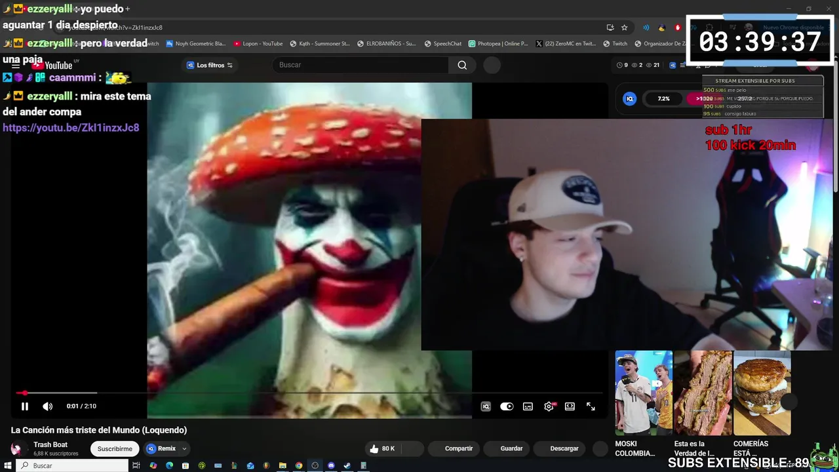
Task: Open OBS Studio from the taskbar
Action: [x=315, y=465]
